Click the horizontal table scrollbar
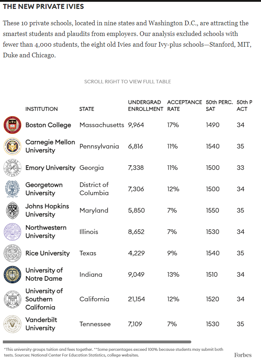This screenshot has width=261, height=364. (97, 342)
